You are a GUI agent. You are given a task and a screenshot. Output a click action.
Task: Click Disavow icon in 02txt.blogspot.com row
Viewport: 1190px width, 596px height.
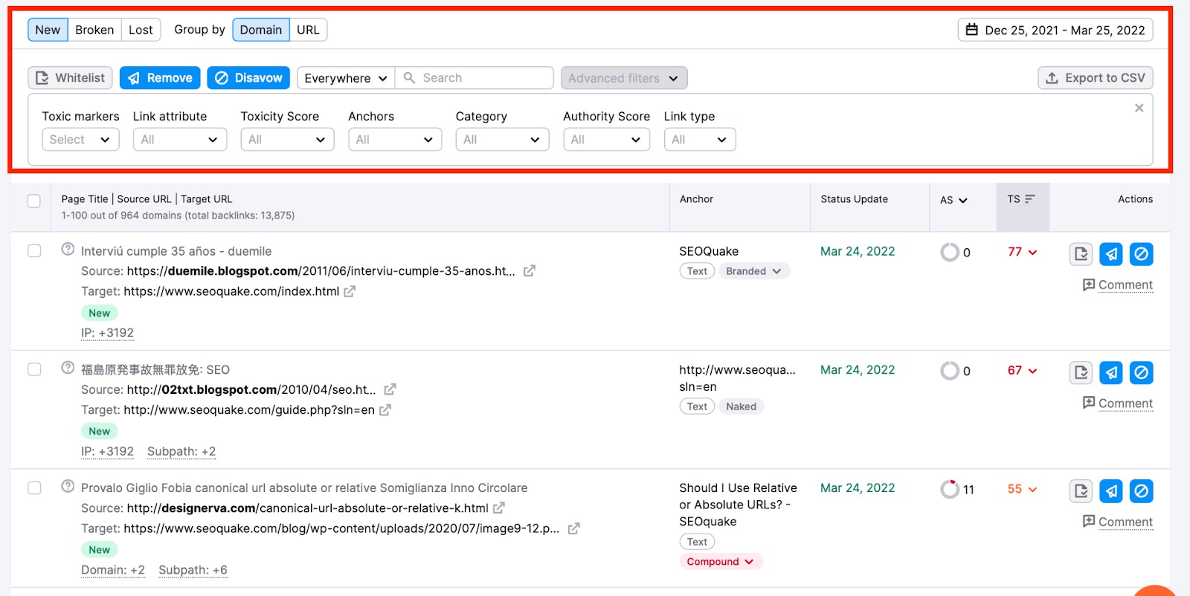coord(1141,372)
